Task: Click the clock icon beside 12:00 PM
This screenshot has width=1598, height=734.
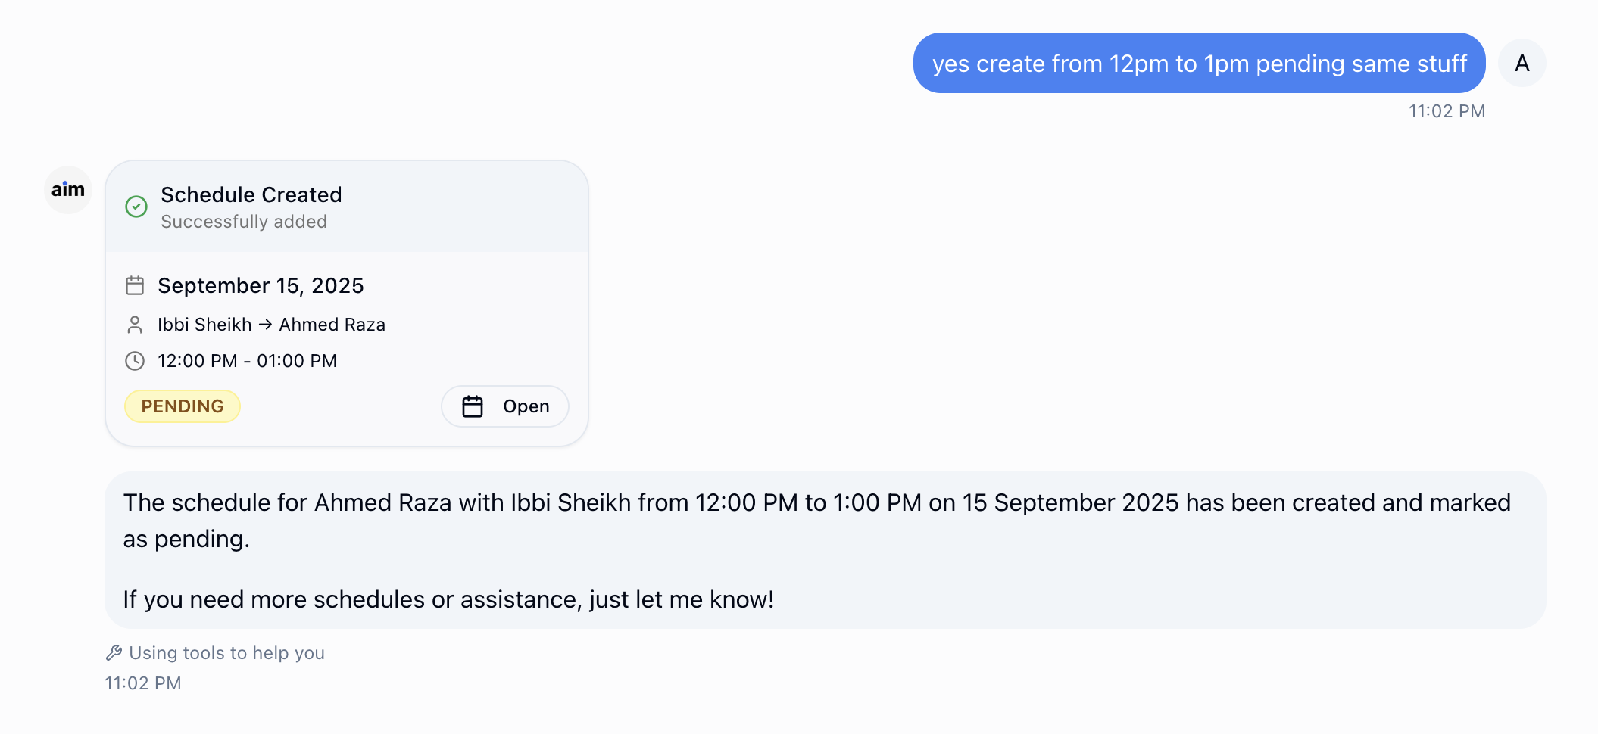Action: (x=136, y=361)
